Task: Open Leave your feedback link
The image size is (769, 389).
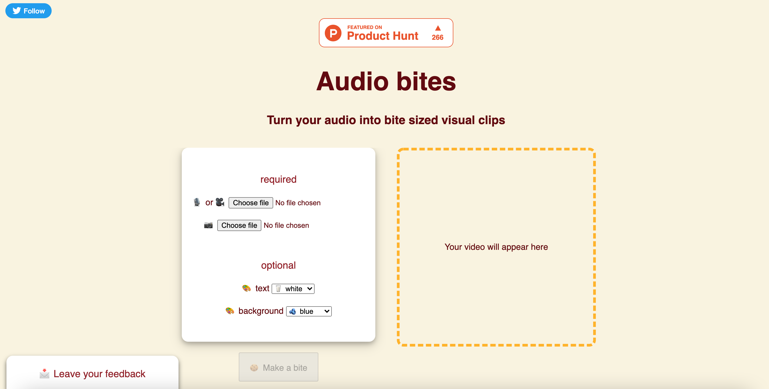Action: 99,373
